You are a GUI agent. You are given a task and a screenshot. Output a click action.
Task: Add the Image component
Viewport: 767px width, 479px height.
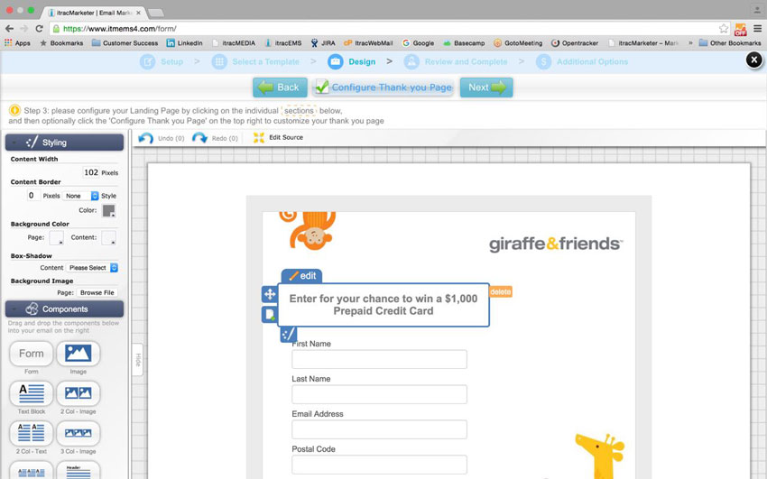78,354
